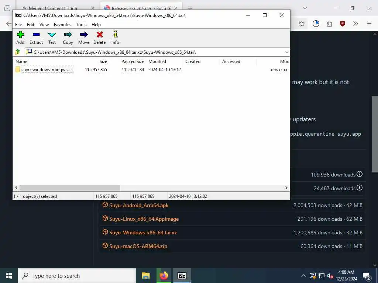Viewport: 378px width, 283px height.
Task: Switch to Firefox on the taskbar
Action: coord(164,276)
